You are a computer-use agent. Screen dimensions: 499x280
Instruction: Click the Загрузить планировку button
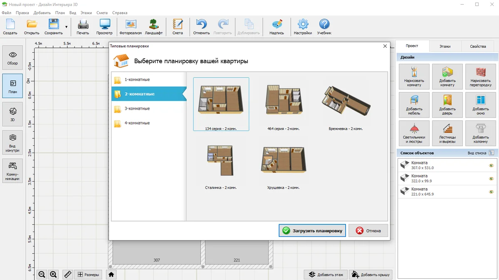pos(312,231)
